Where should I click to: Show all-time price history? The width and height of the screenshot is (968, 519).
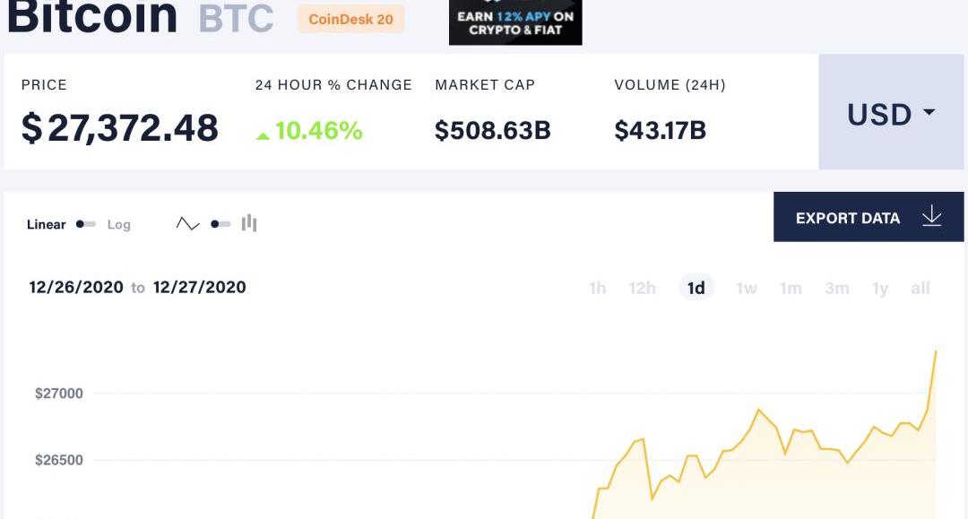point(920,289)
